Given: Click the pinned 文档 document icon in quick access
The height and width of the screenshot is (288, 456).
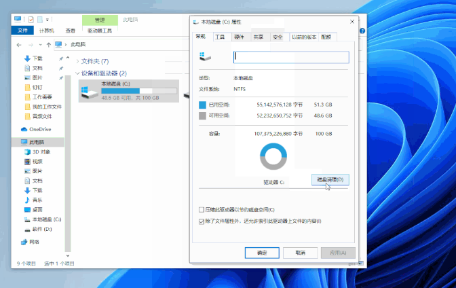Looking at the screenshot, I should (x=27, y=68).
